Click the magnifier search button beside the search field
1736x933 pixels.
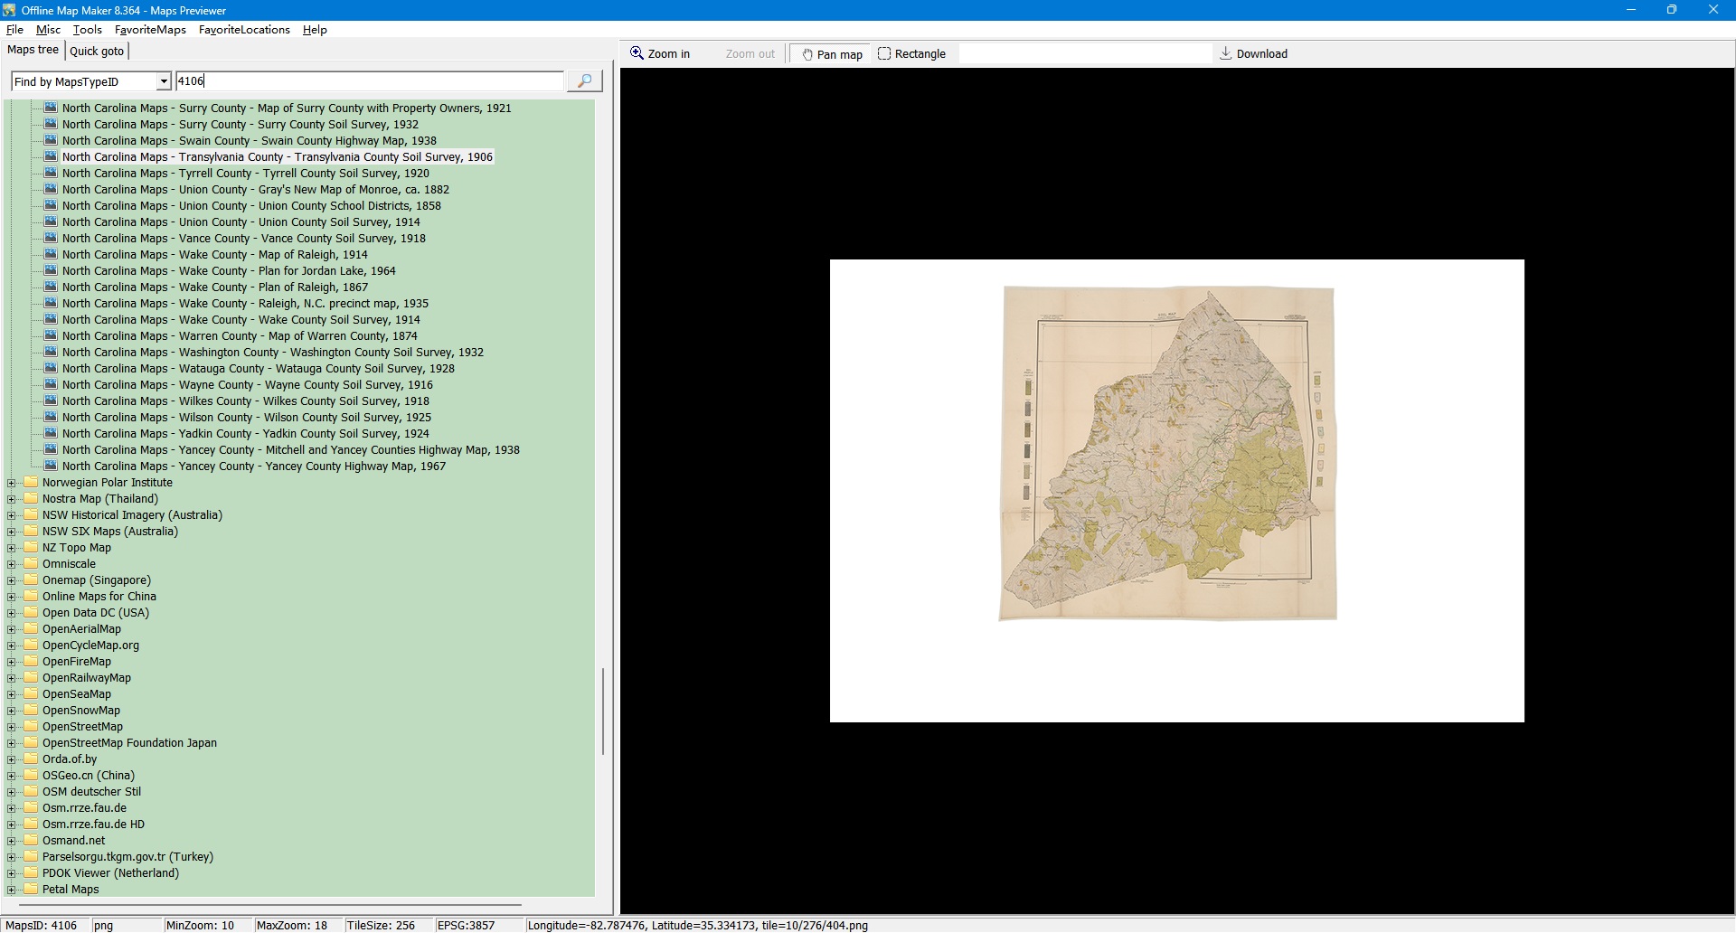584,81
